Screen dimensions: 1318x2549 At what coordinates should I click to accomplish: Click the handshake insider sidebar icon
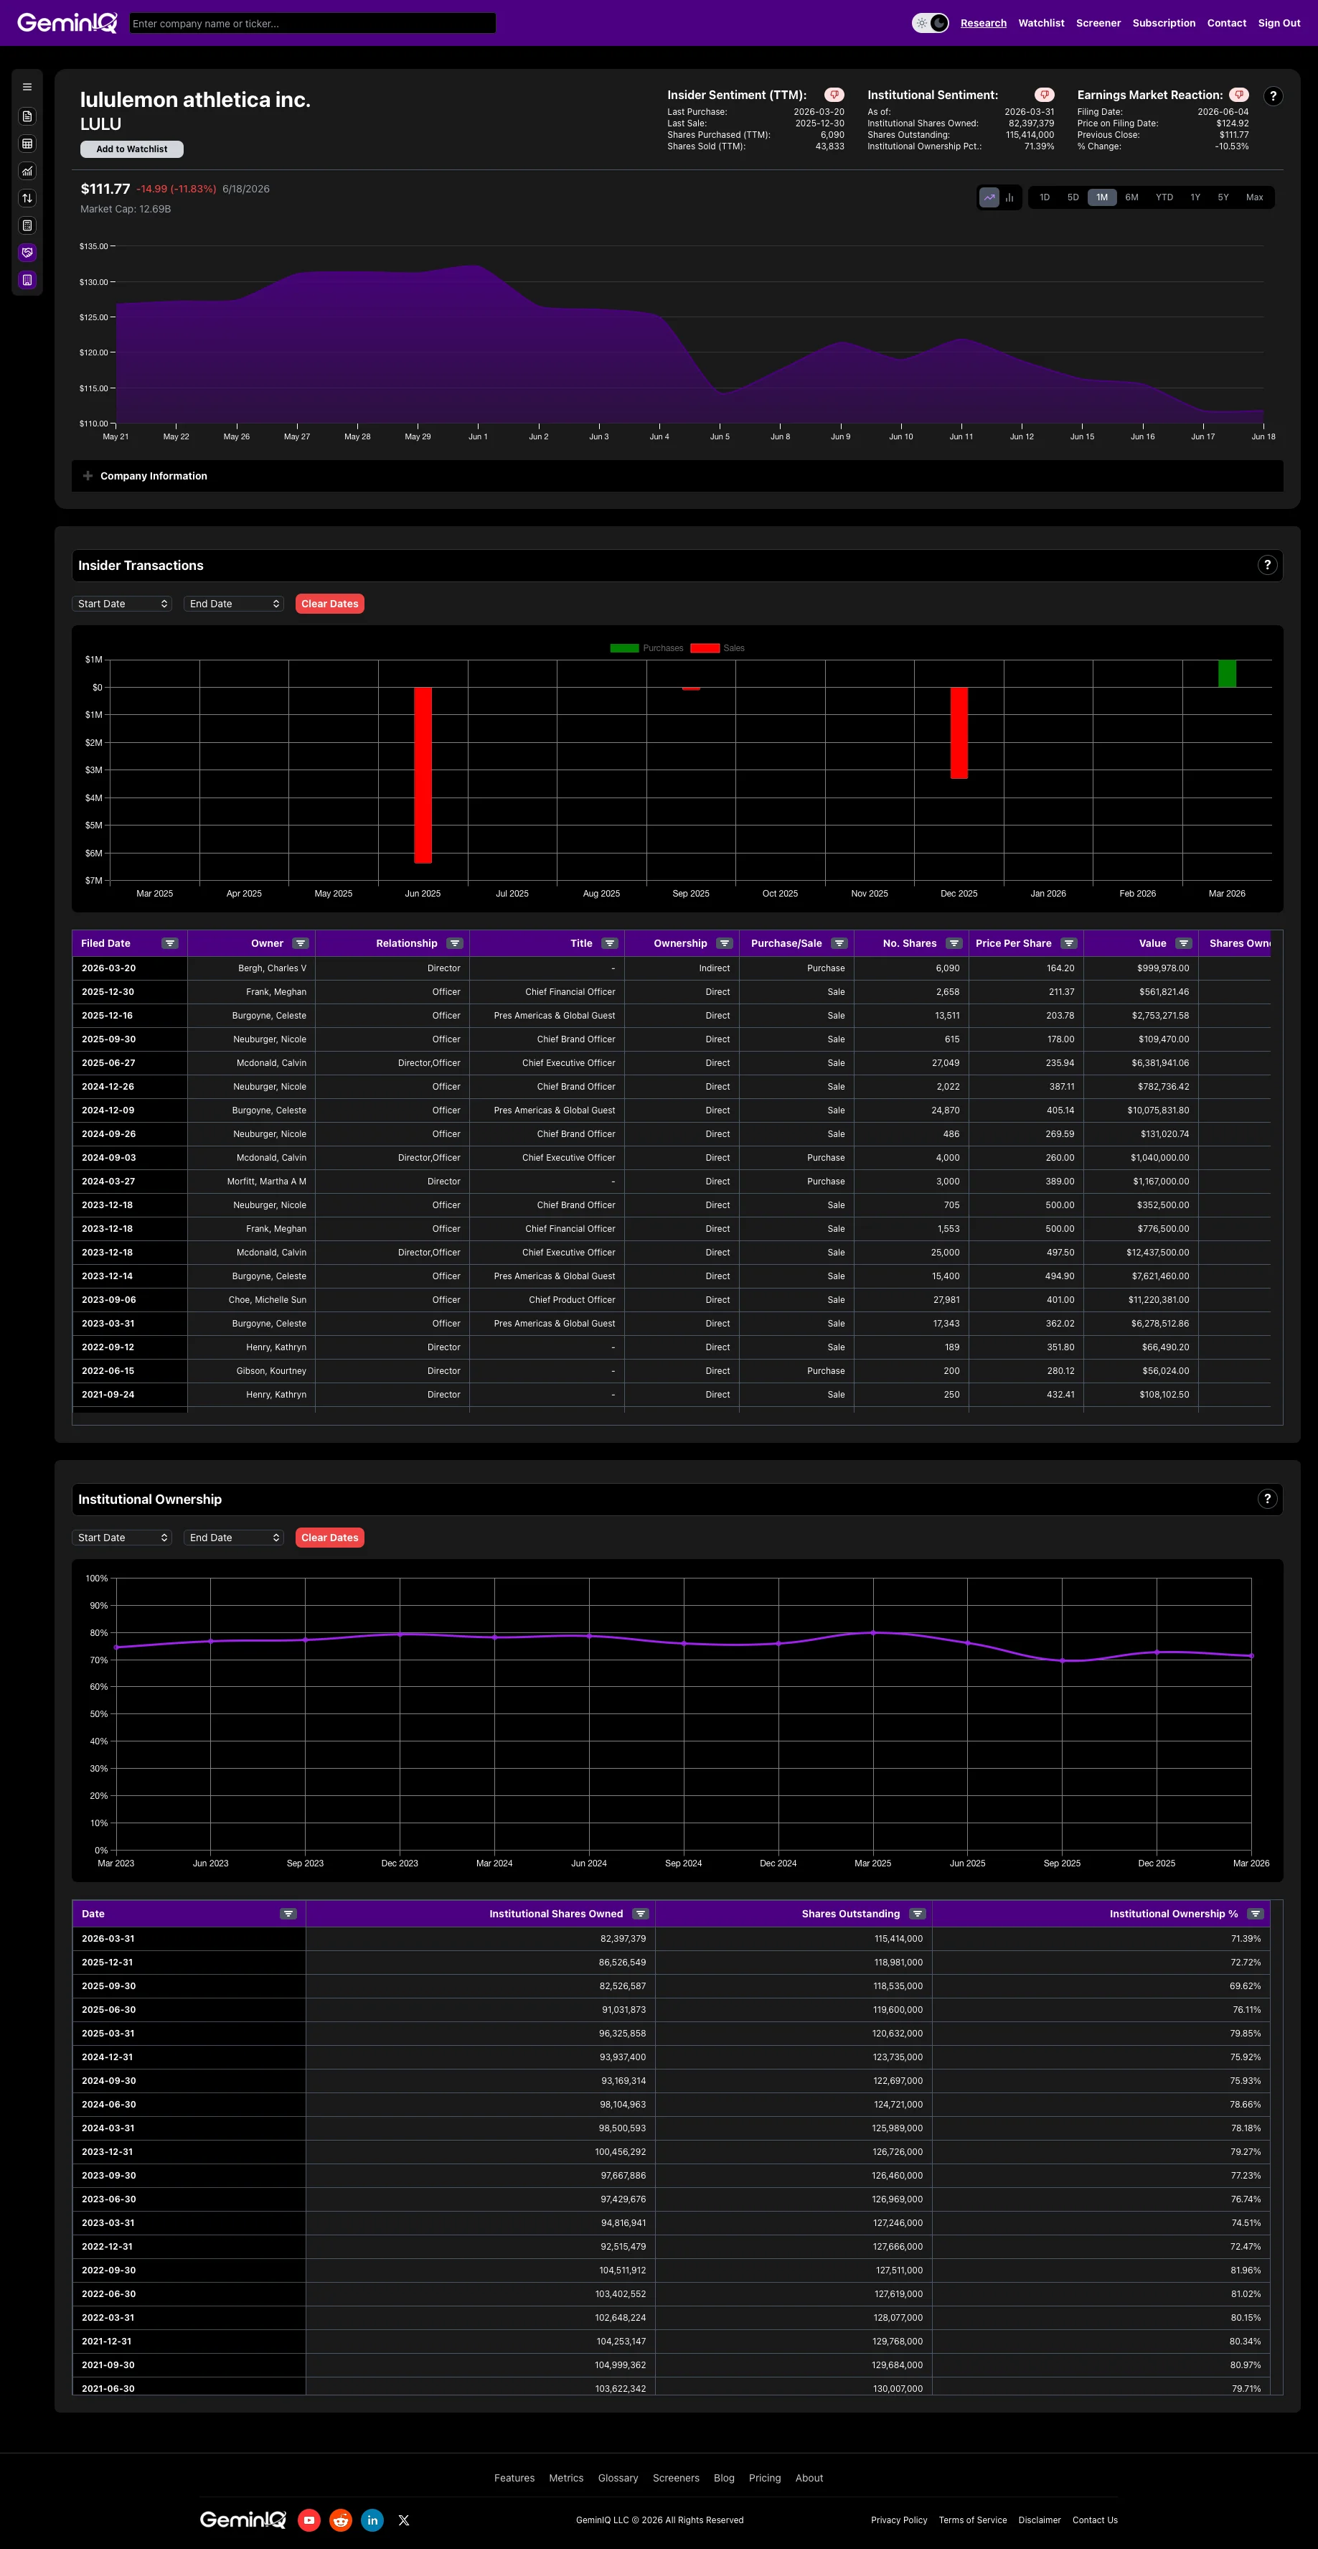click(x=27, y=253)
